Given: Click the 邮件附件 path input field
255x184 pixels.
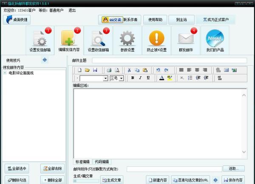Looking at the screenshot, I should [x=174, y=169].
